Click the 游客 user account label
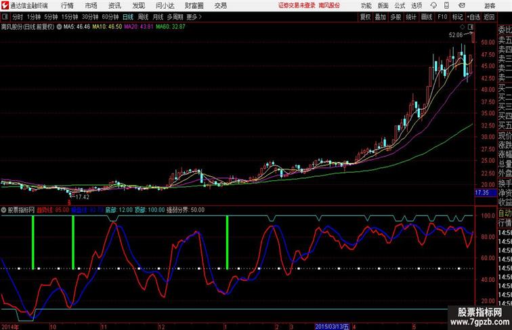The height and width of the screenshot is (330, 512). pos(490,5)
